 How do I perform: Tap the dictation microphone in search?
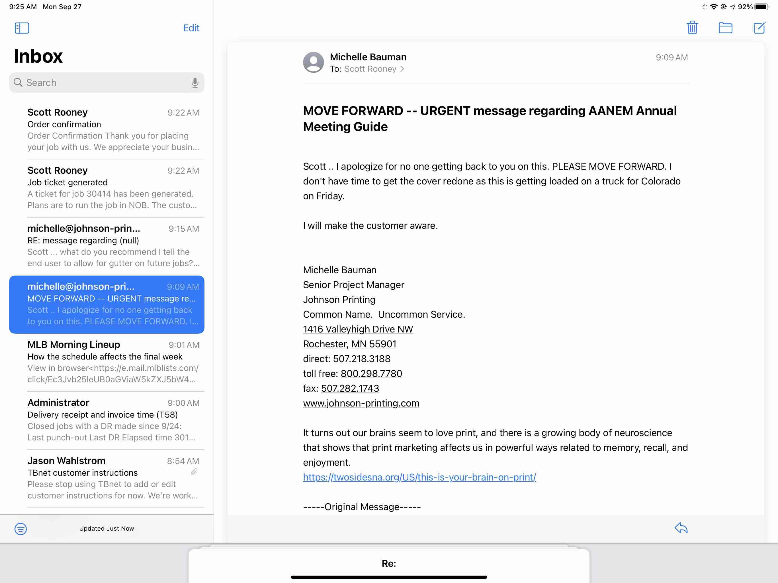click(x=195, y=83)
